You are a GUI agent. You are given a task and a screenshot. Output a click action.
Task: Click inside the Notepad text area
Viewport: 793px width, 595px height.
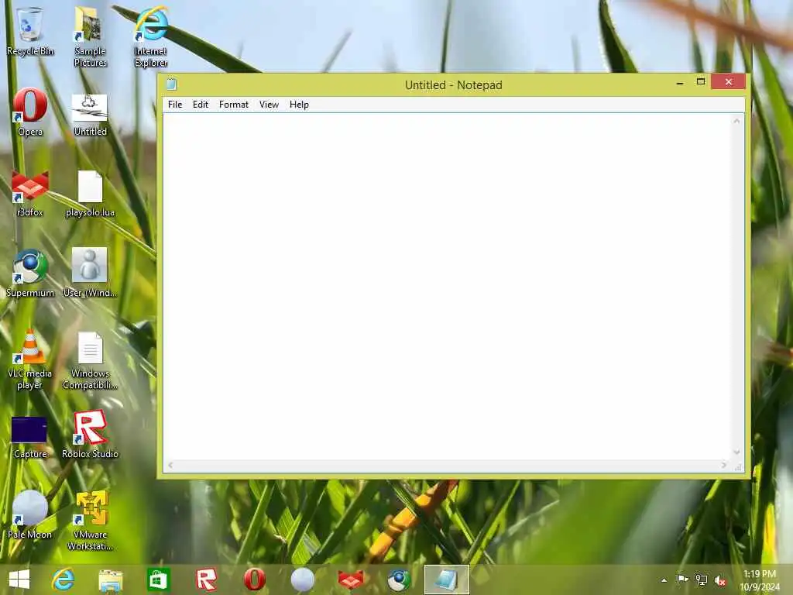[x=447, y=287]
